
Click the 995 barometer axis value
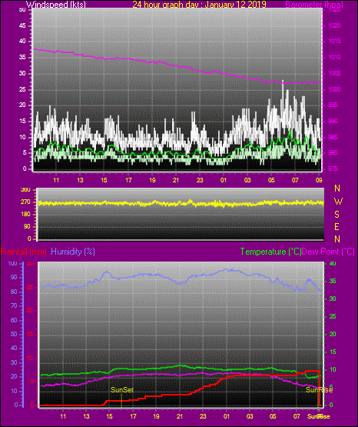click(x=333, y=105)
